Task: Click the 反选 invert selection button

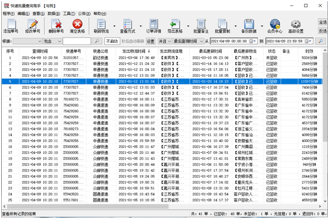Action: (323, 31)
